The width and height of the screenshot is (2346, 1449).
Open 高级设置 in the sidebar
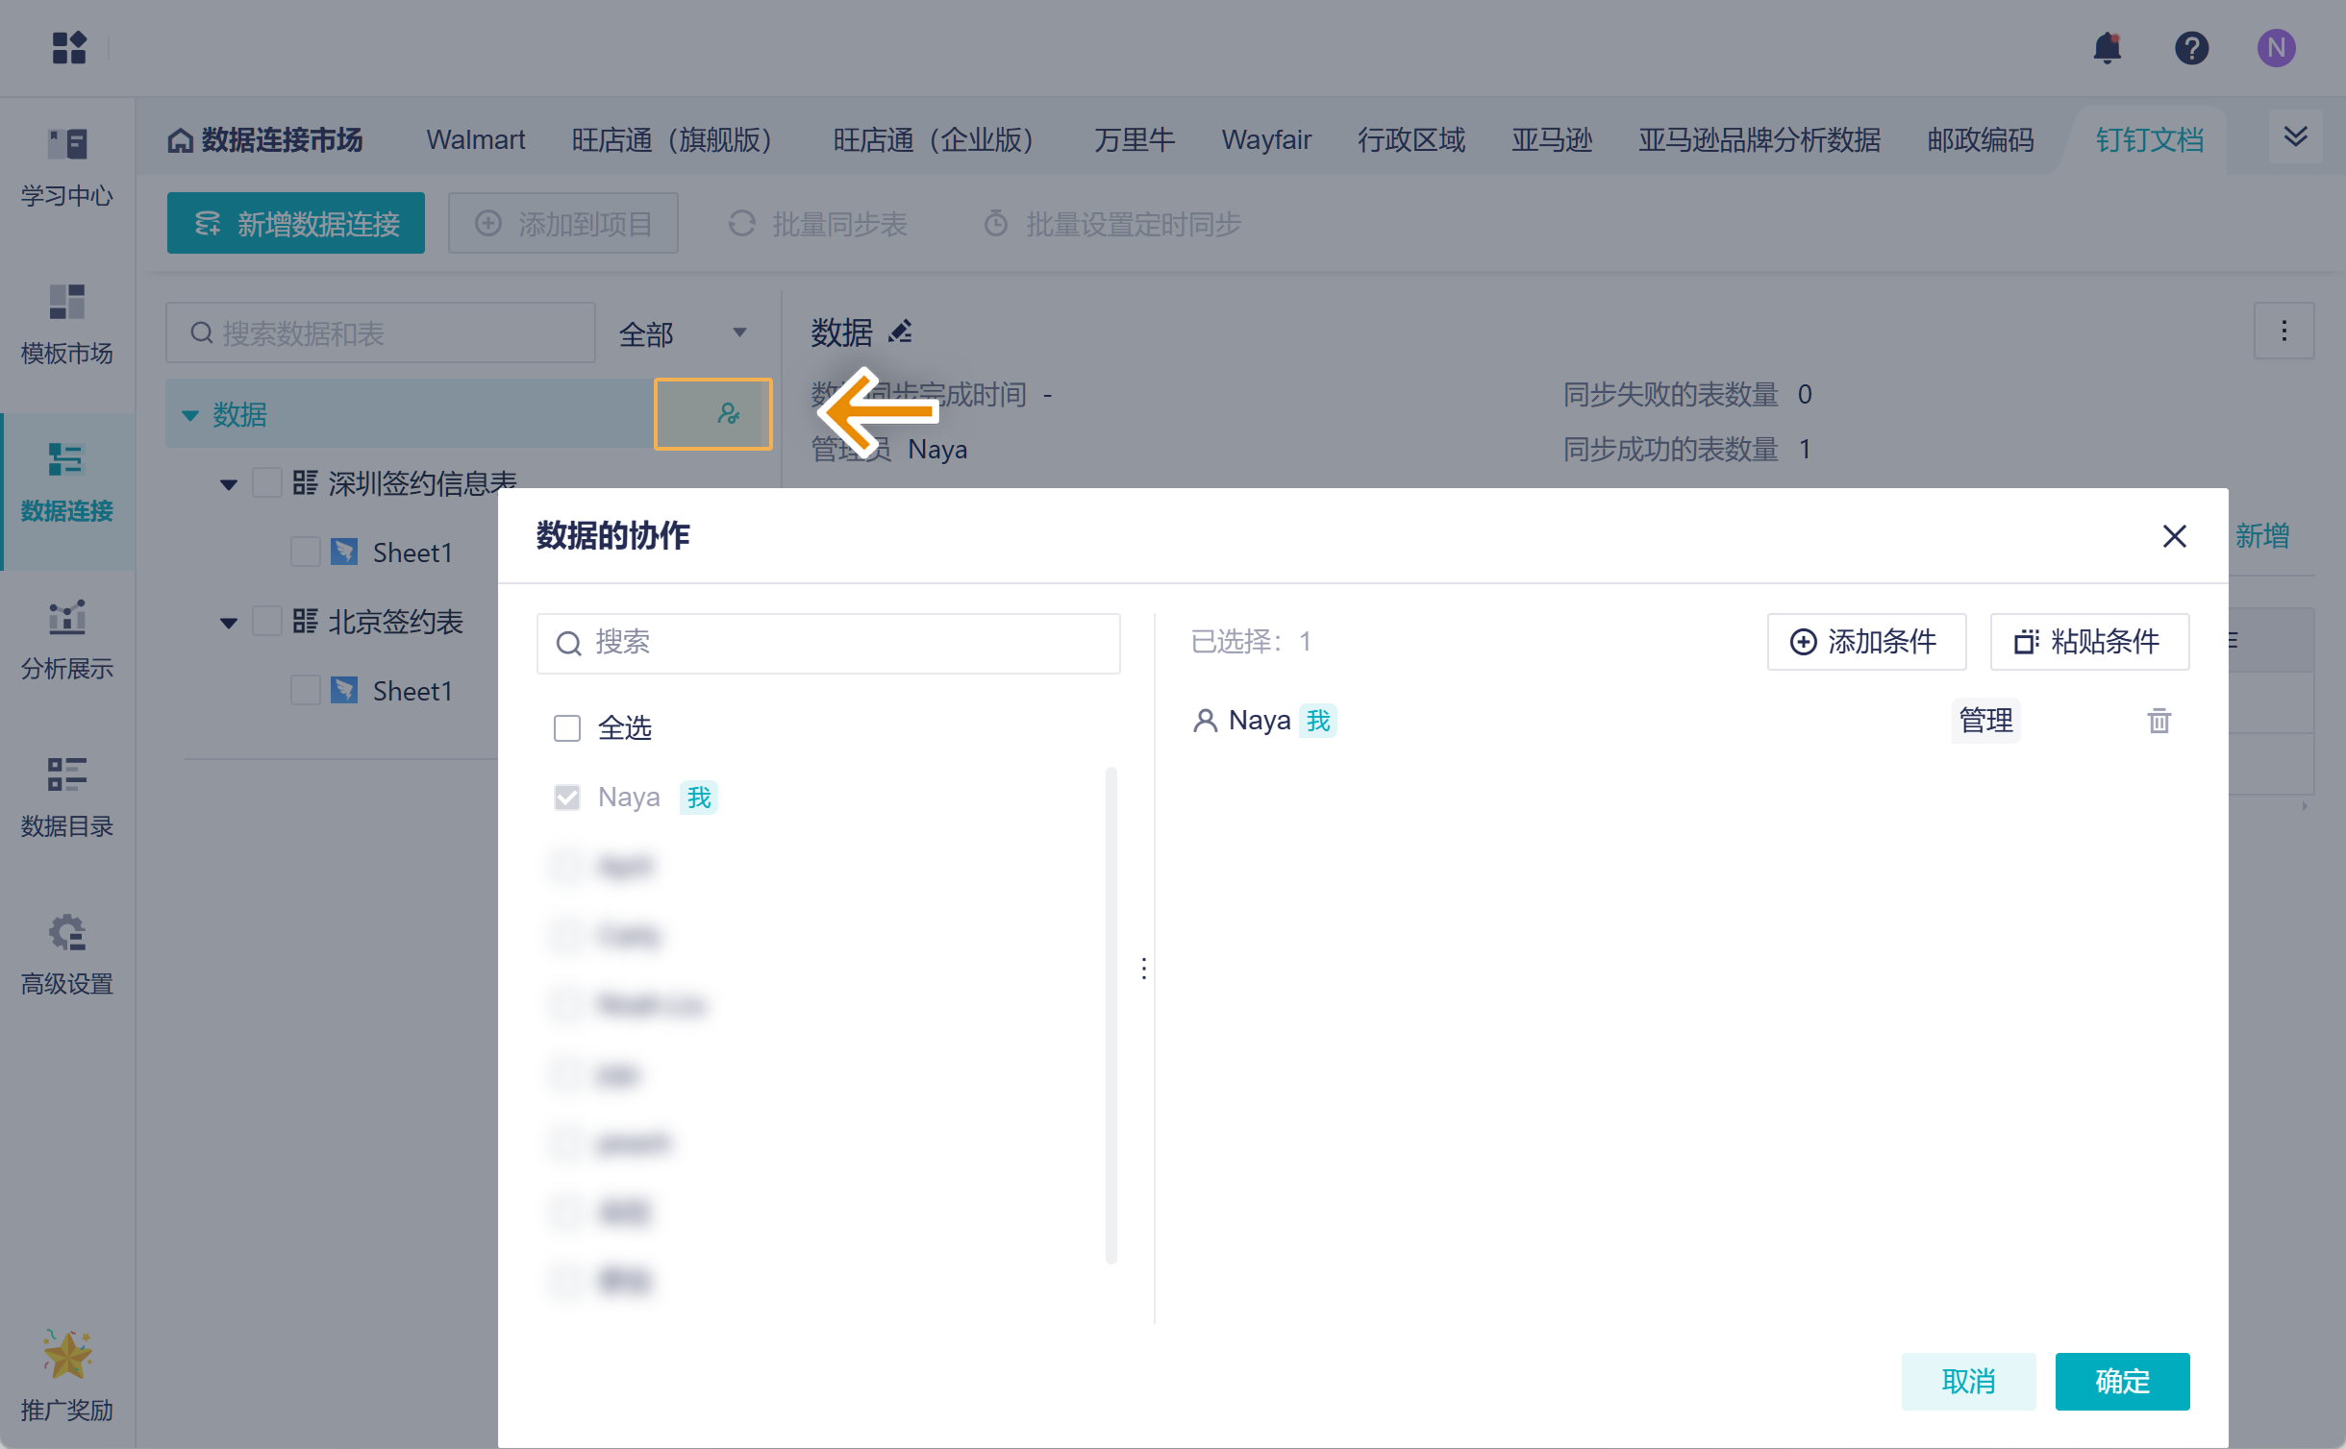(x=65, y=954)
